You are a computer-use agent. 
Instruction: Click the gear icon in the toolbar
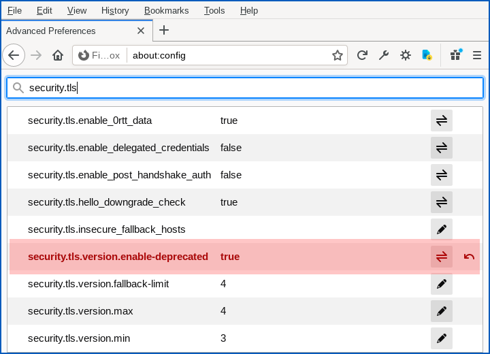(406, 55)
